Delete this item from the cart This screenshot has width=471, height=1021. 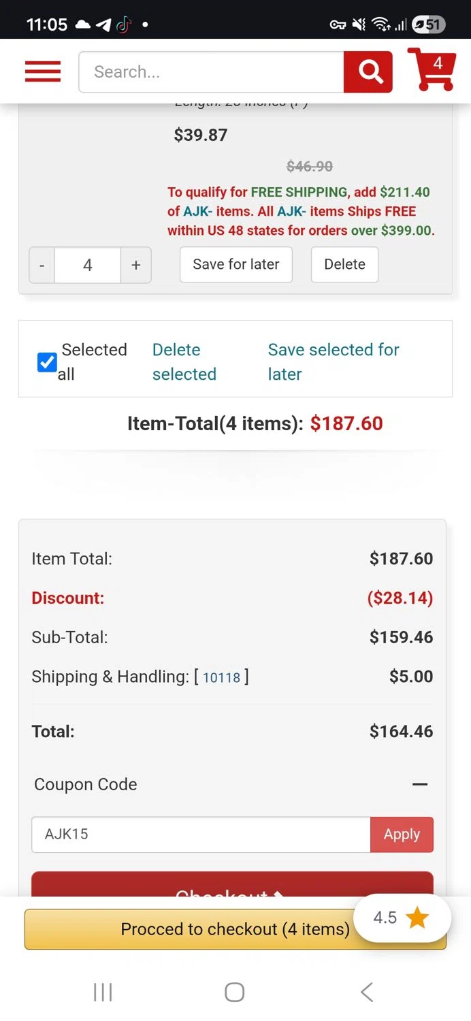click(344, 264)
